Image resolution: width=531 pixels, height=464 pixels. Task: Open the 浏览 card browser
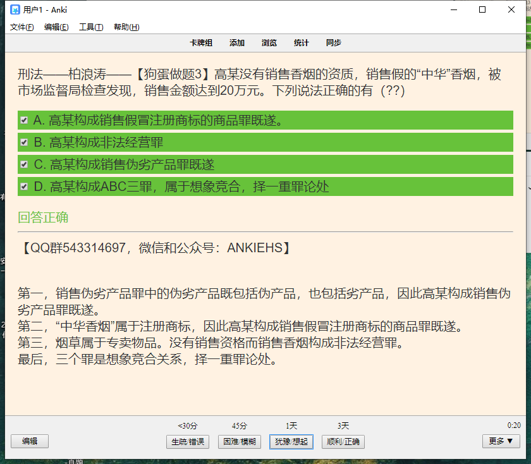coord(269,43)
